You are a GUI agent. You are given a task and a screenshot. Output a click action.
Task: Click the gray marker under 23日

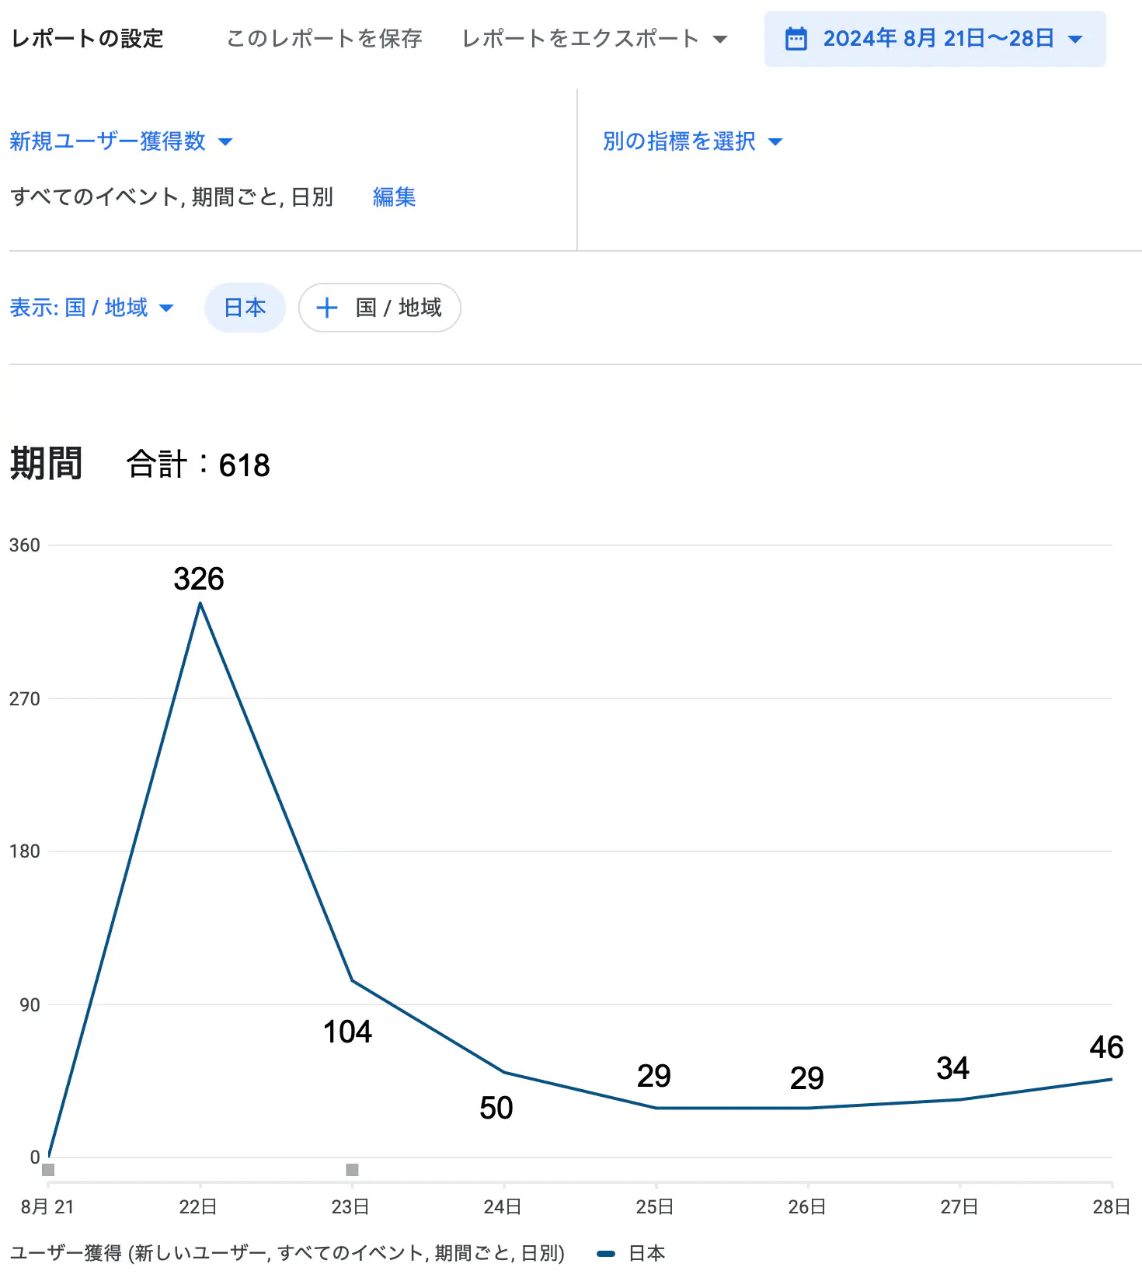click(x=352, y=1170)
